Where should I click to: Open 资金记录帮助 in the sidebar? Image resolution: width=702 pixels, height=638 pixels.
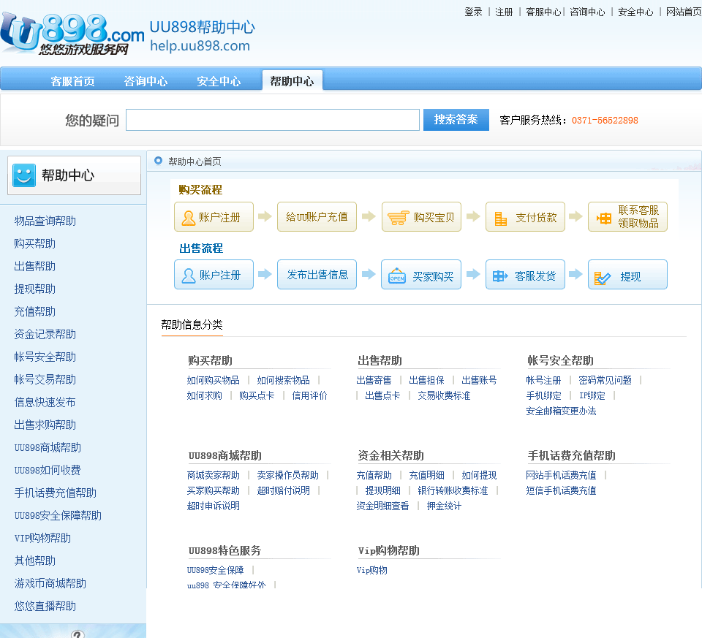[x=45, y=334]
